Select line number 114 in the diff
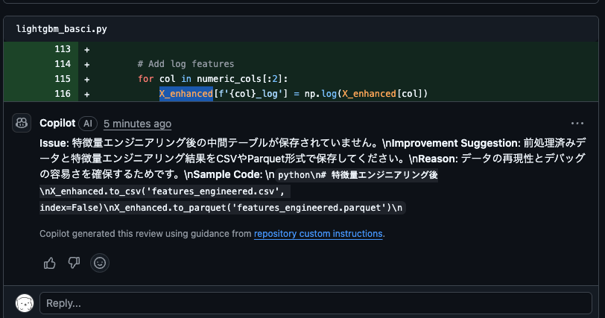The height and width of the screenshot is (318, 605). click(63, 64)
